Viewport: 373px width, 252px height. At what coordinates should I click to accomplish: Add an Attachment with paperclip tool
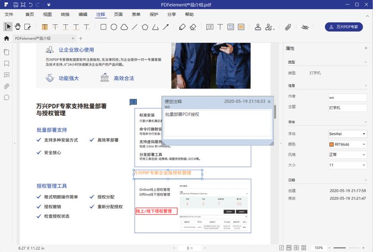pyautogui.click(x=288, y=27)
